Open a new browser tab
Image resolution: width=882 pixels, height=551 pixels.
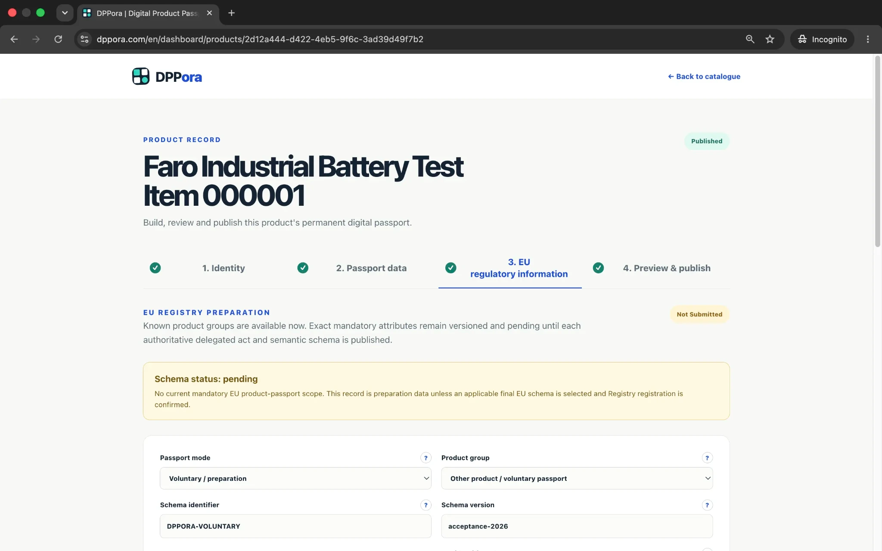pyautogui.click(x=231, y=13)
